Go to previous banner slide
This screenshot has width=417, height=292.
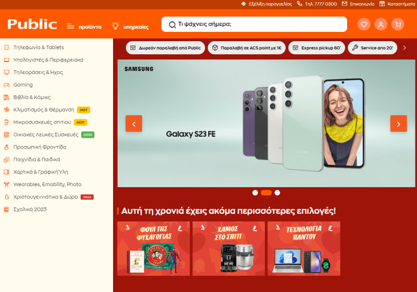tap(134, 124)
